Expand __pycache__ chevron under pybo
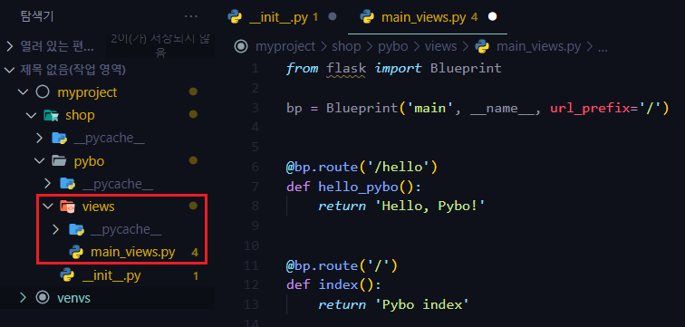 [48, 184]
